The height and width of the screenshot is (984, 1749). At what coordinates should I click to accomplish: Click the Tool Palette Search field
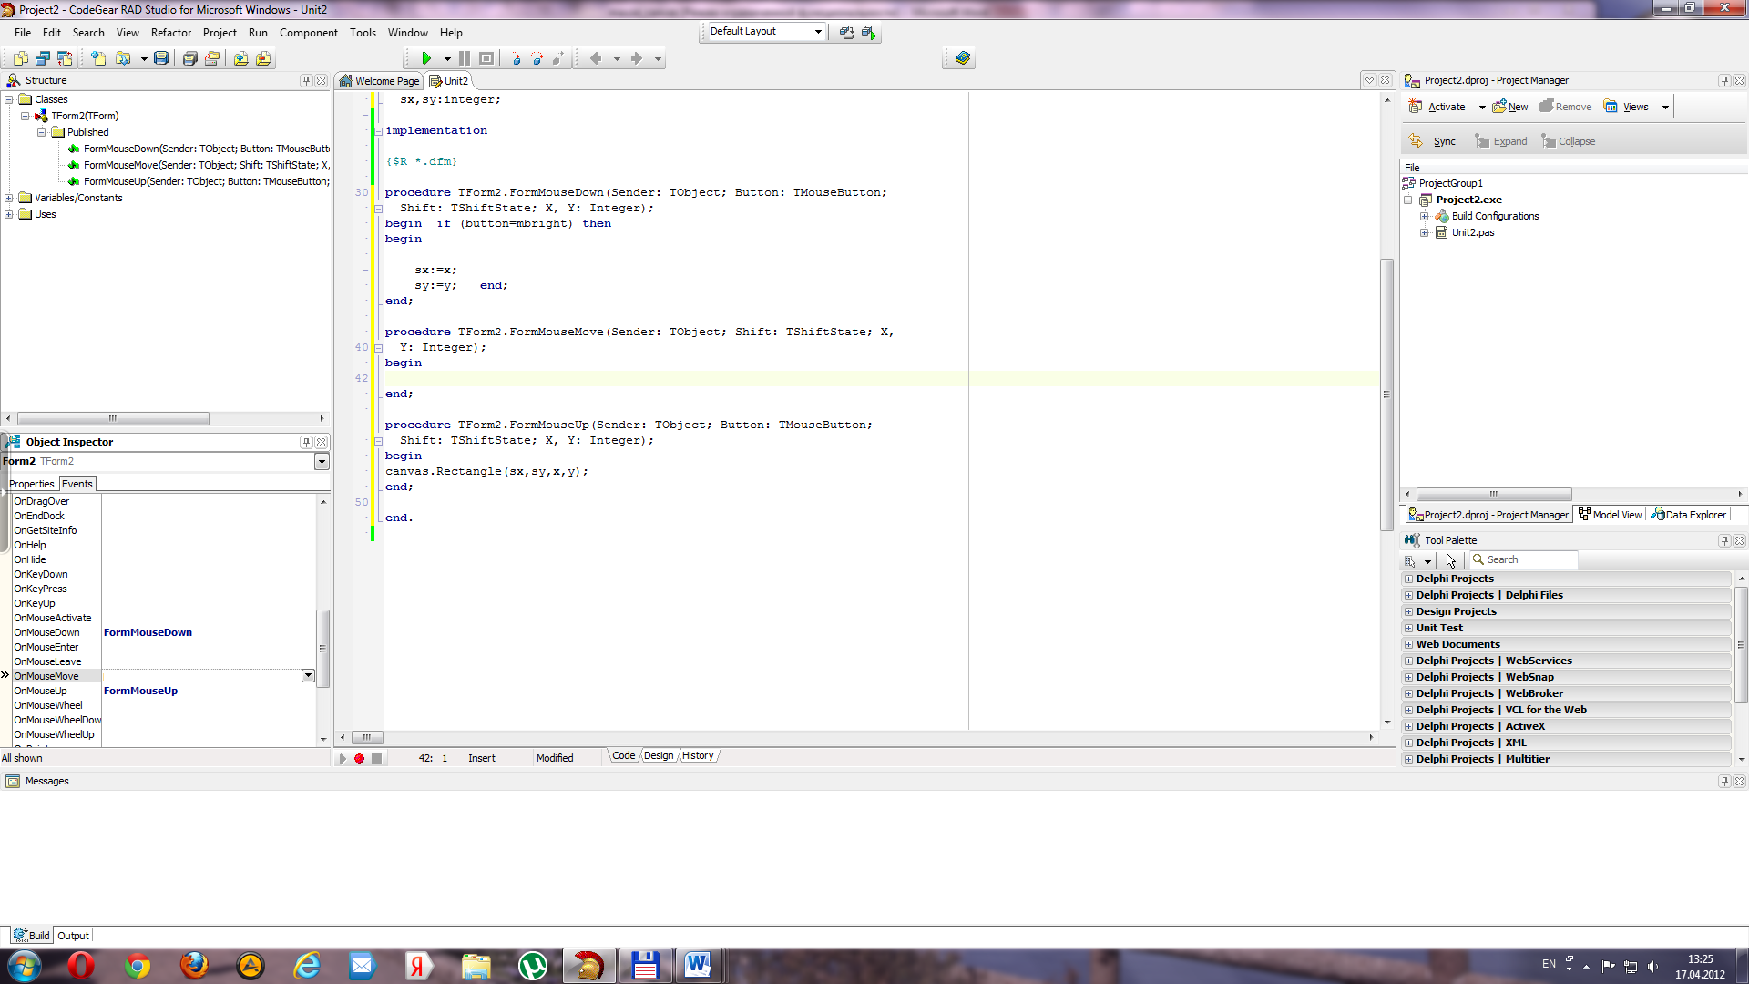1524,560
